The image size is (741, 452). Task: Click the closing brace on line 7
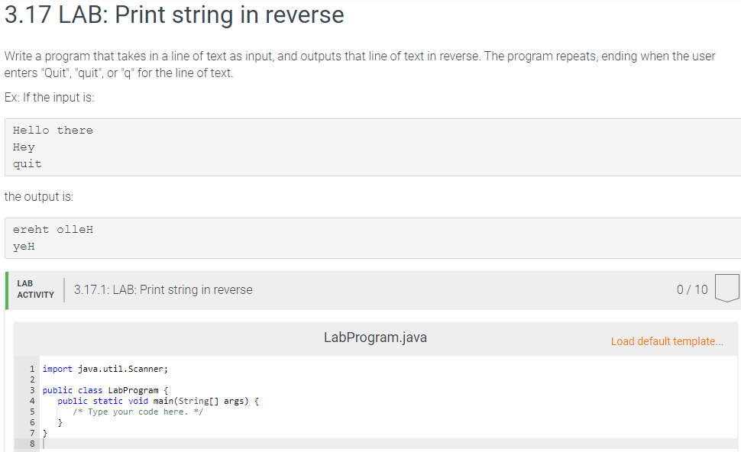45,433
